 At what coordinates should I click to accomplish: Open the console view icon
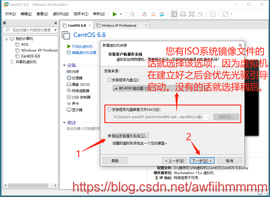point(213,14)
